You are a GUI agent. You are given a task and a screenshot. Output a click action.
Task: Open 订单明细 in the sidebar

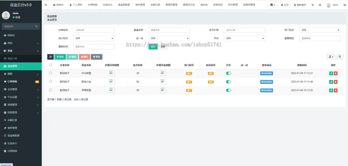[21, 82]
